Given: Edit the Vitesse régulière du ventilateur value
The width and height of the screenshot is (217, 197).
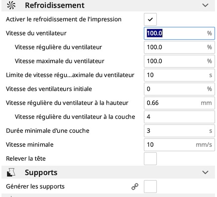Looking at the screenshot, I should tap(179, 47).
